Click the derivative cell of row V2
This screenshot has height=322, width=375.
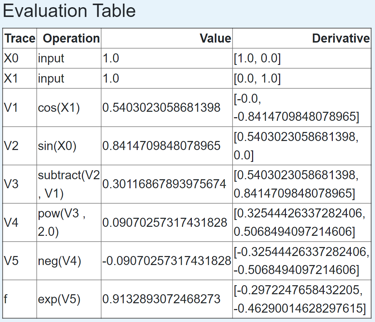[302, 146]
